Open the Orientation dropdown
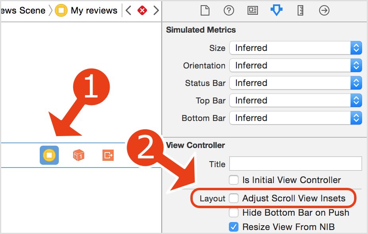The image size is (368, 234). pyautogui.click(x=296, y=65)
